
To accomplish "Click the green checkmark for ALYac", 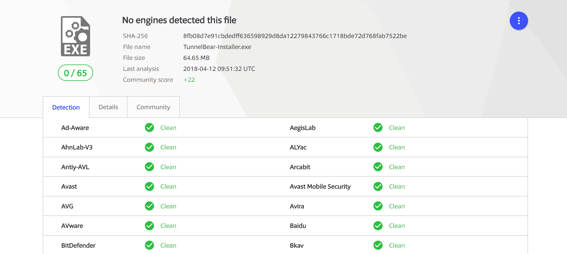I will pyautogui.click(x=378, y=147).
